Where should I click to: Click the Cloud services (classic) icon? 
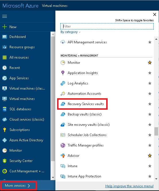pos(5,119)
